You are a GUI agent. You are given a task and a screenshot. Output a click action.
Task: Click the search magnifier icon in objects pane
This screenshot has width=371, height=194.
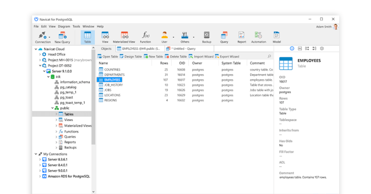269,56
